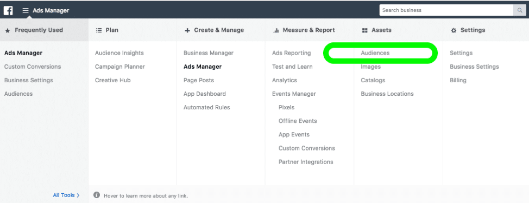Click the Facebook logo icon
529x203 pixels.
pyautogui.click(x=8, y=10)
